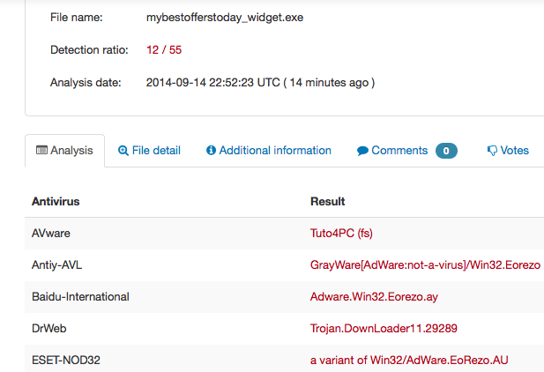Click the analysis date timestamp

260,83
